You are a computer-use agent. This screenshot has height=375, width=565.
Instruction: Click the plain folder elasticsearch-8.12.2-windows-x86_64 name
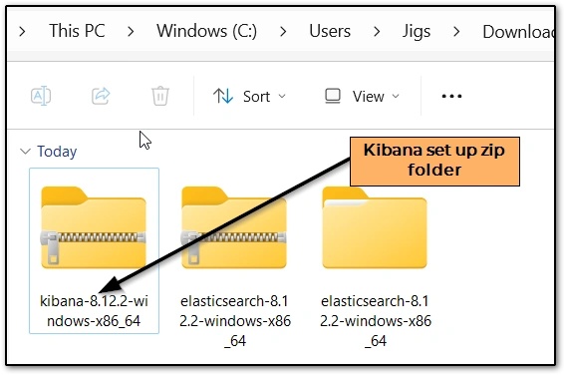[376, 321]
